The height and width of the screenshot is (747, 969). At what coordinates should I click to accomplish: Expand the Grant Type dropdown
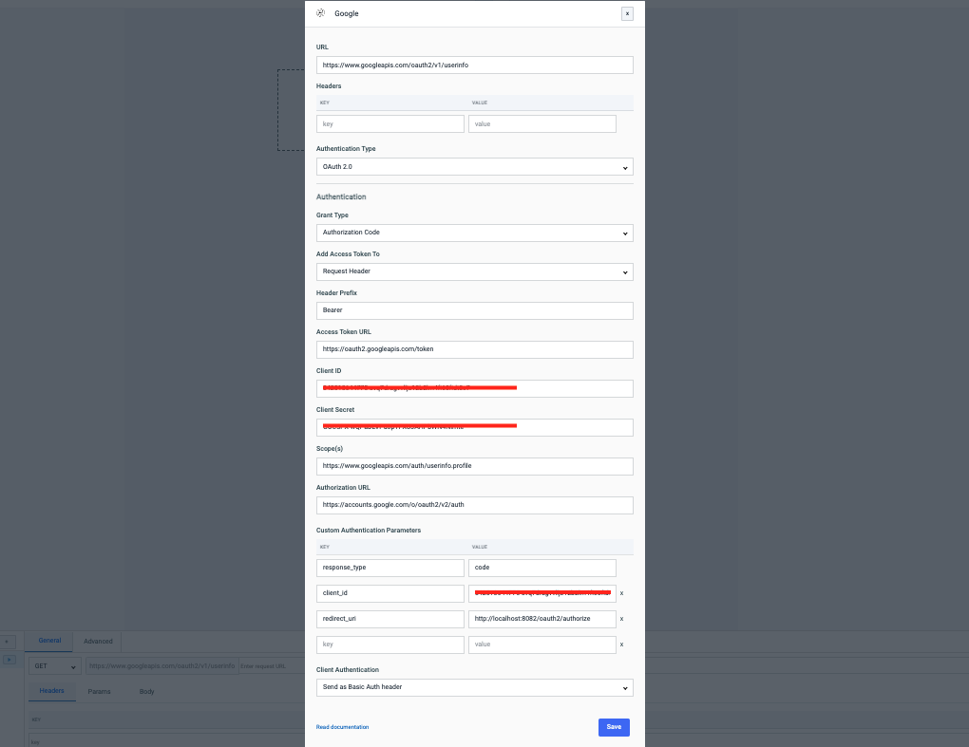coord(474,233)
